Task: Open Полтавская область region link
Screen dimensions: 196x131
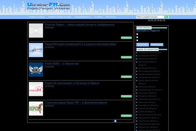Action: pyautogui.click(x=148, y=105)
